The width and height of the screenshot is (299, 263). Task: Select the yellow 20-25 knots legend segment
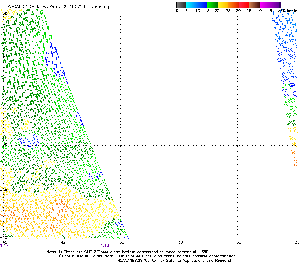click(x=223, y=5)
